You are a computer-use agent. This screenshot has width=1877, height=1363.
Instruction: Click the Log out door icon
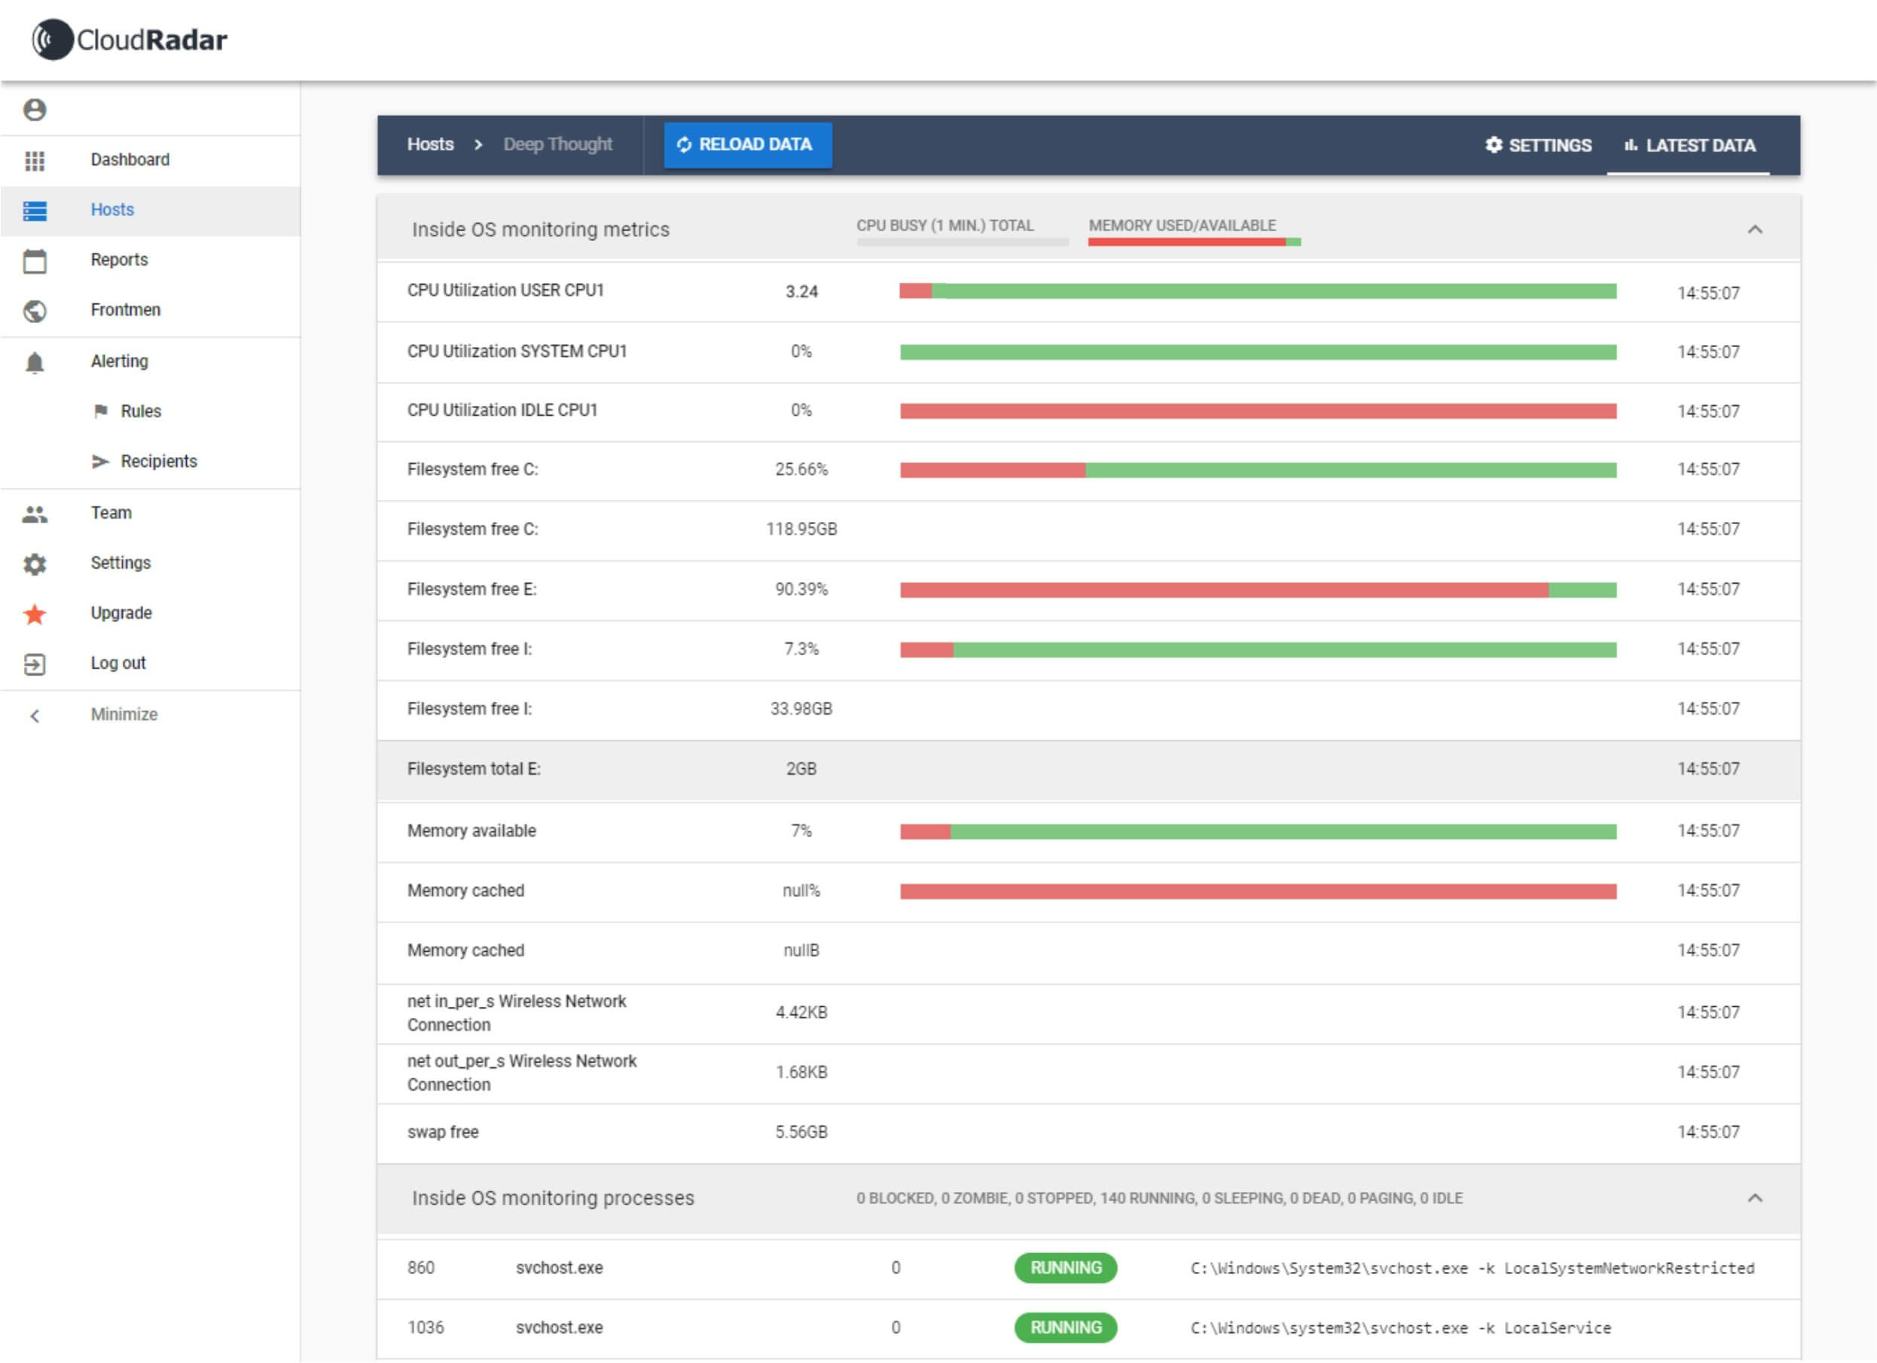[35, 664]
